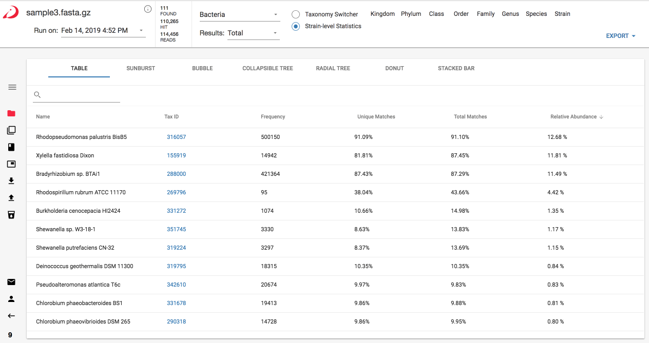The image size is (649, 343).
Task: Open the user account icon in sidebar
Action: tap(11, 299)
